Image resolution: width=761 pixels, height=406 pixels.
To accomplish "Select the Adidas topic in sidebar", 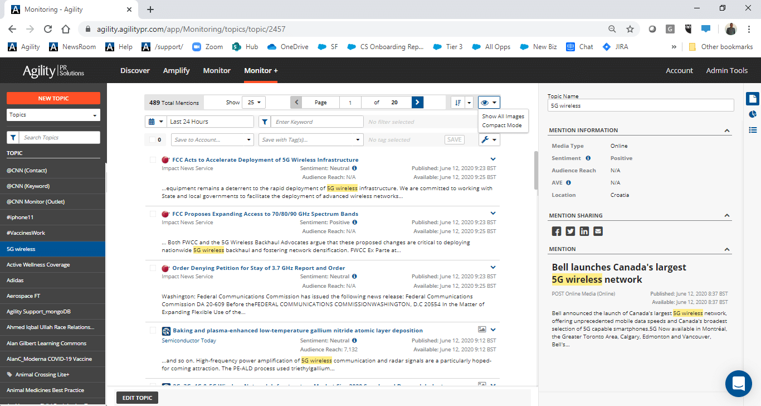I will (x=52, y=281).
